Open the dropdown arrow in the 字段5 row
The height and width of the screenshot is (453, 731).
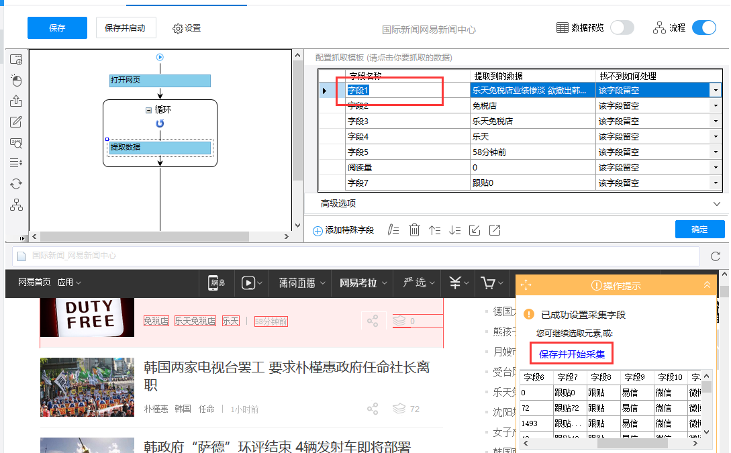716,152
